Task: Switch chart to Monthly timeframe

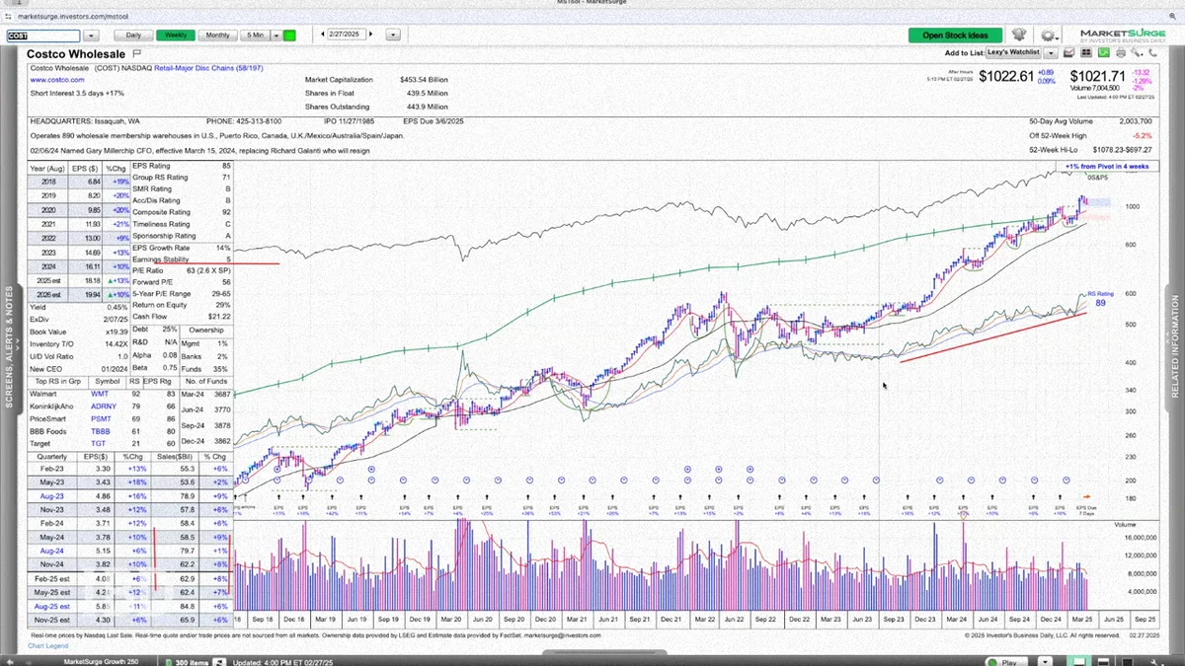Action: 217,36
